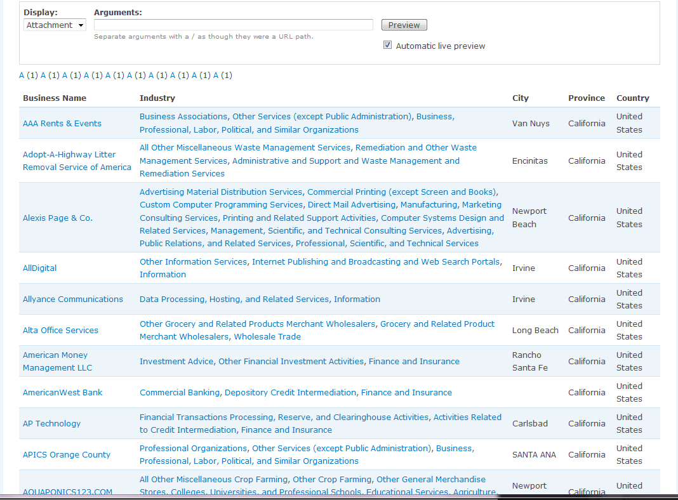Open Allyance Communications business link
The height and width of the screenshot is (500, 678).
[x=73, y=299]
